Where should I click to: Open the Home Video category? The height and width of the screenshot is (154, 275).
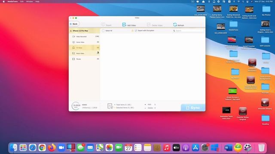[84, 42]
